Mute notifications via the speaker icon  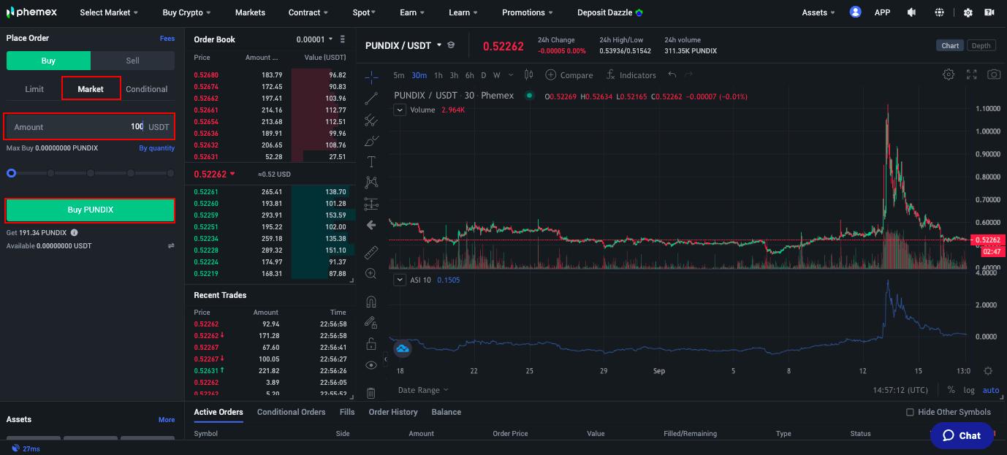910,12
